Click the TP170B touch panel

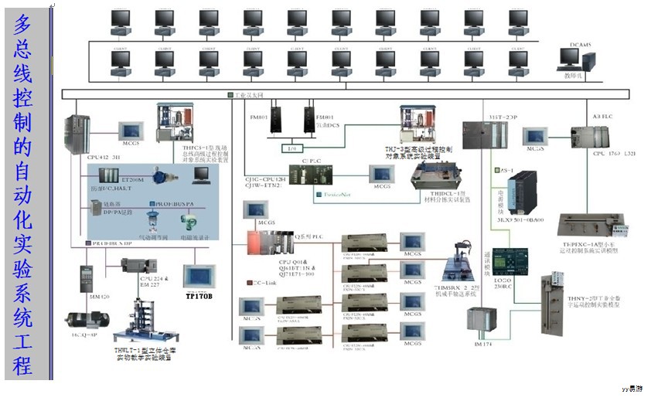click(x=198, y=277)
